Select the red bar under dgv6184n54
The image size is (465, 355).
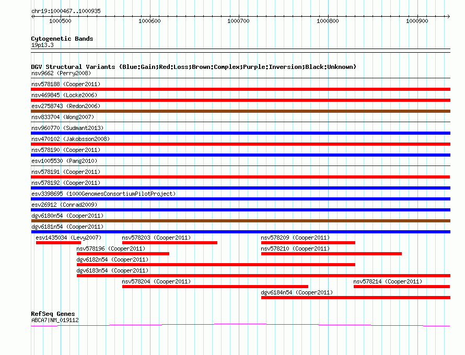[356, 298]
